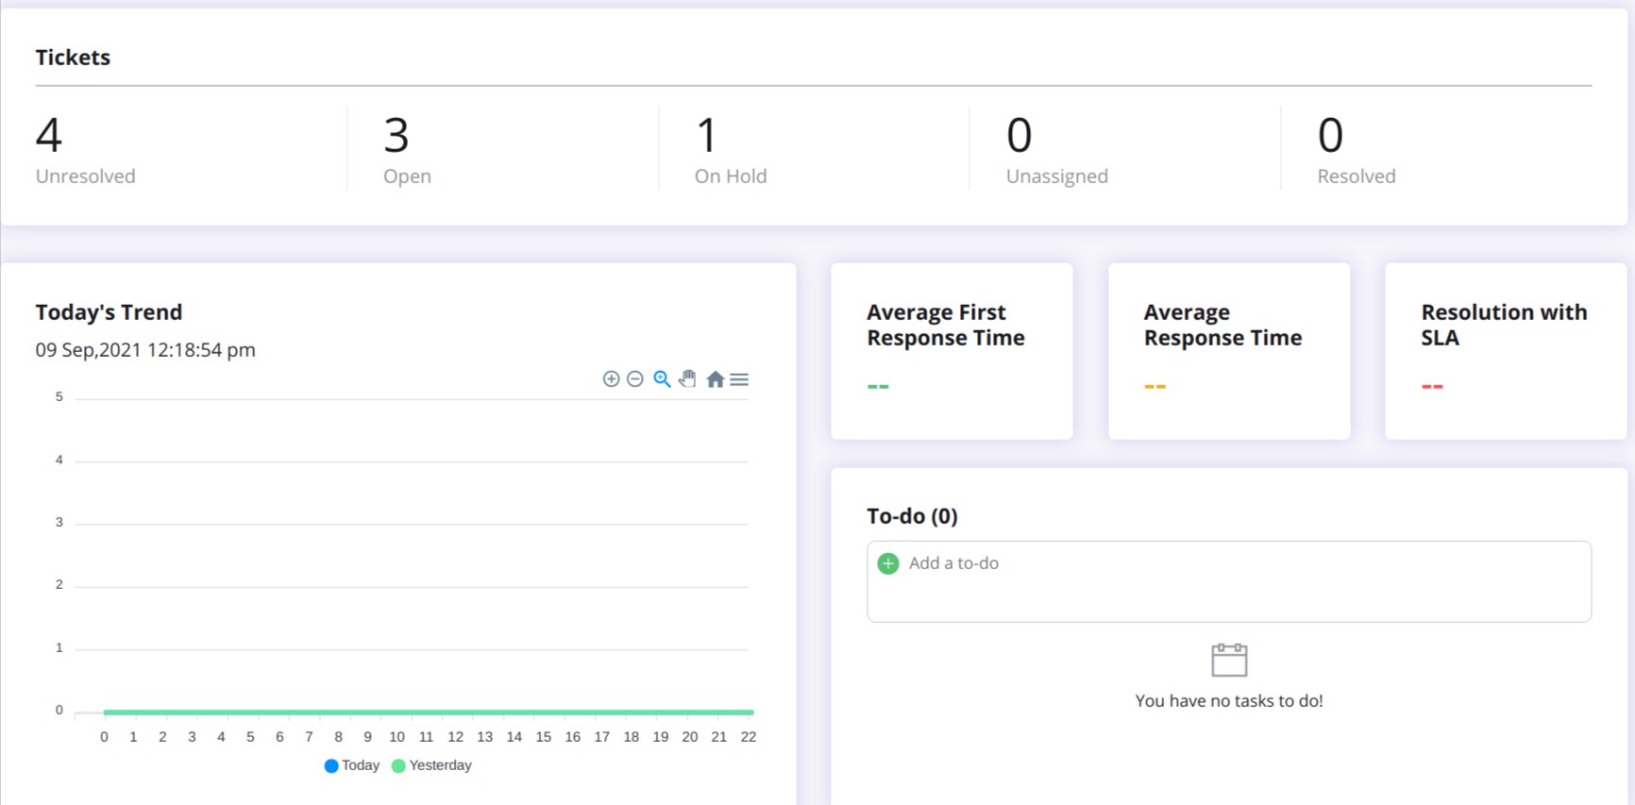Open the 3 Open tickets count
The image size is (1635, 805).
[396, 135]
